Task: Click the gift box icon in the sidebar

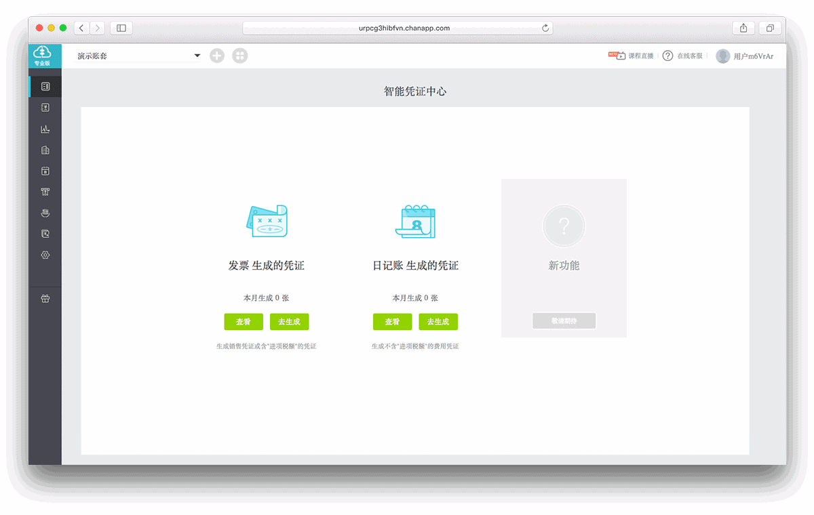Action: (45, 299)
